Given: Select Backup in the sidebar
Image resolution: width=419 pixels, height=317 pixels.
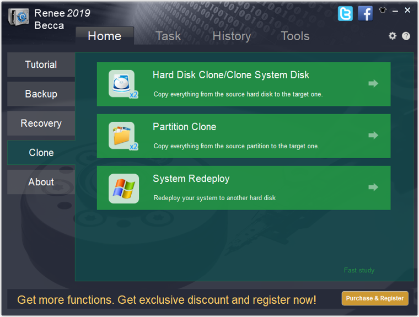Looking at the screenshot, I should [x=41, y=94].
